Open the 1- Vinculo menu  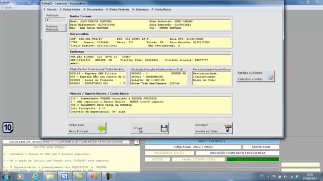click(50, 10)
